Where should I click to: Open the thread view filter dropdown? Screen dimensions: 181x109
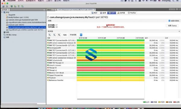[75, 35]
